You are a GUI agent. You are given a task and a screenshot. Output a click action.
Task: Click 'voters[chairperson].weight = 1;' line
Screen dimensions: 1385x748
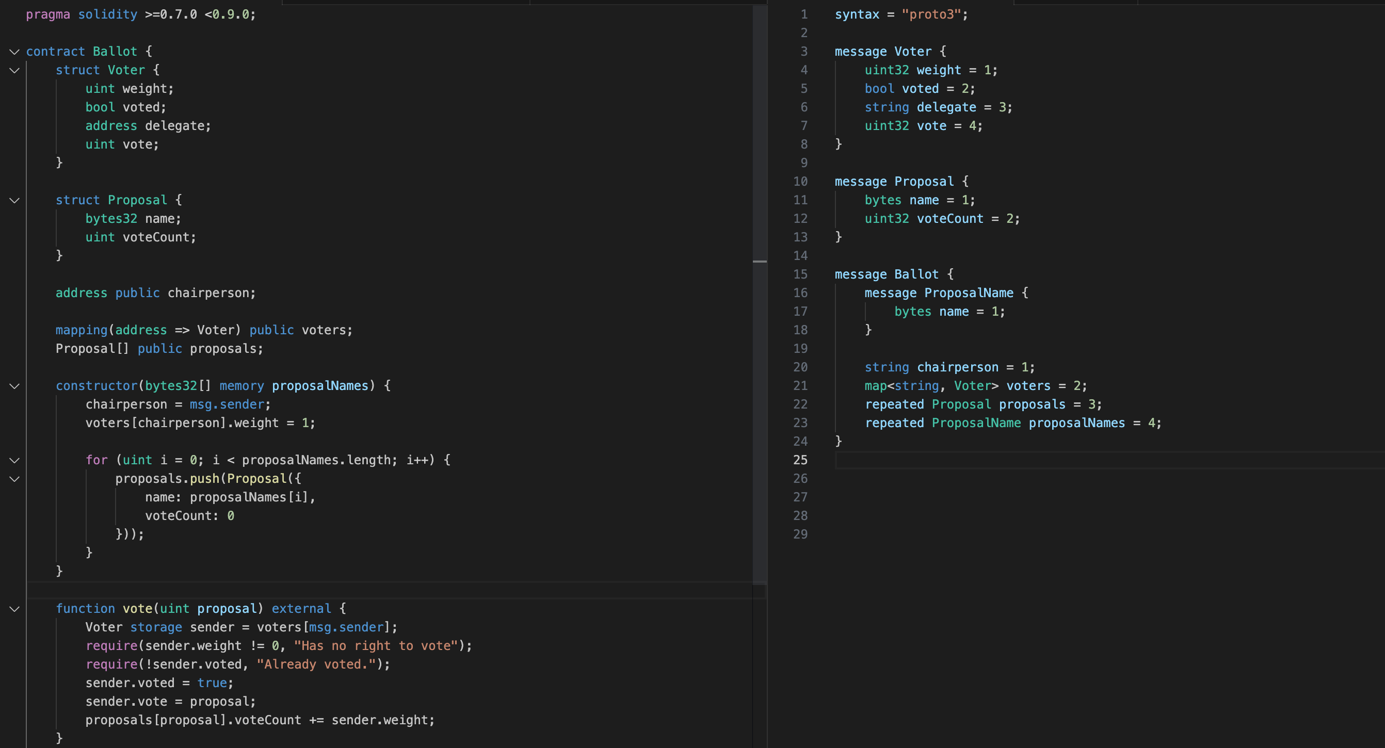click(201, 423)
